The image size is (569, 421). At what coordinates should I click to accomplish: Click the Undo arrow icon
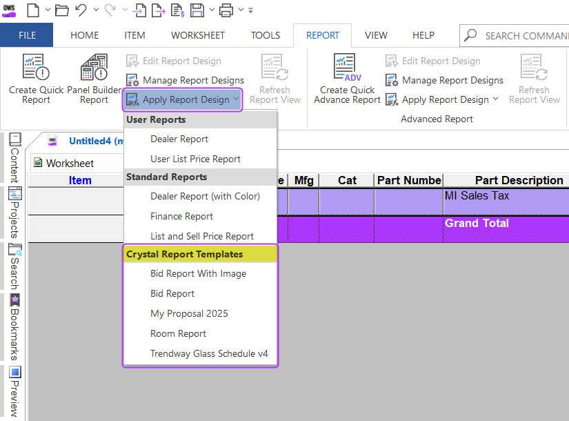click(x=81, y=10)
